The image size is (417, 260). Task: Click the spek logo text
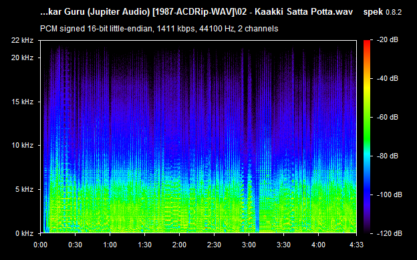point(373,12)
